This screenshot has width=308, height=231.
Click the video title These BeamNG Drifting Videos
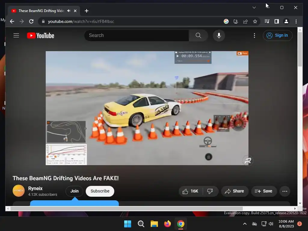(66, 178)
